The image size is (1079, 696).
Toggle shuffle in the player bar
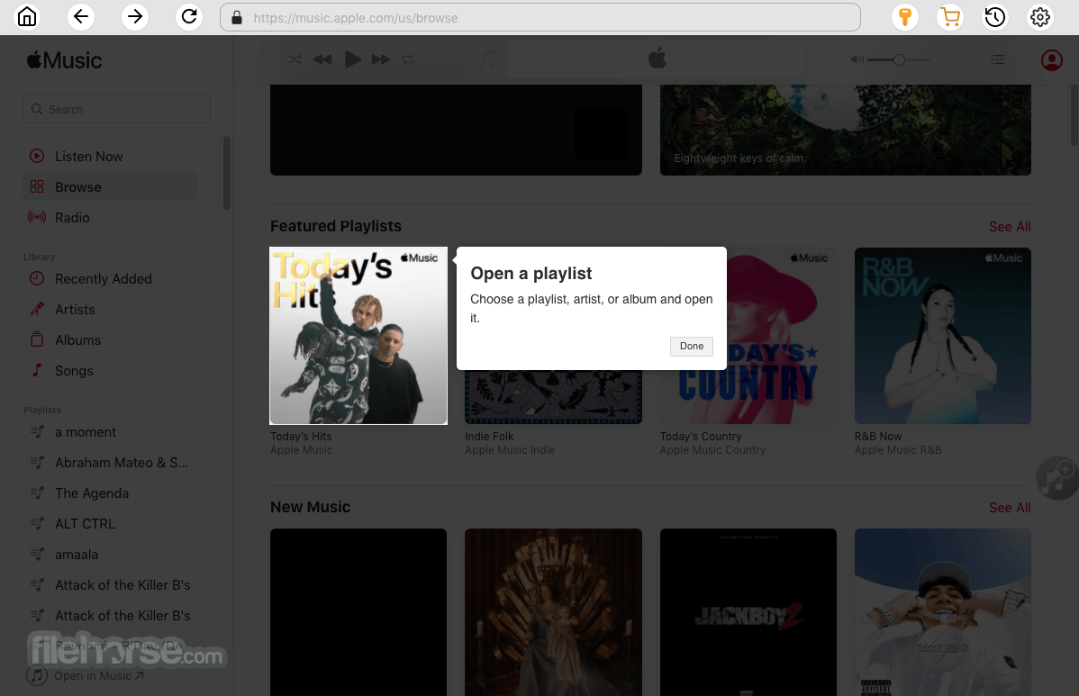pyautogui.click(x=295, y=59)
